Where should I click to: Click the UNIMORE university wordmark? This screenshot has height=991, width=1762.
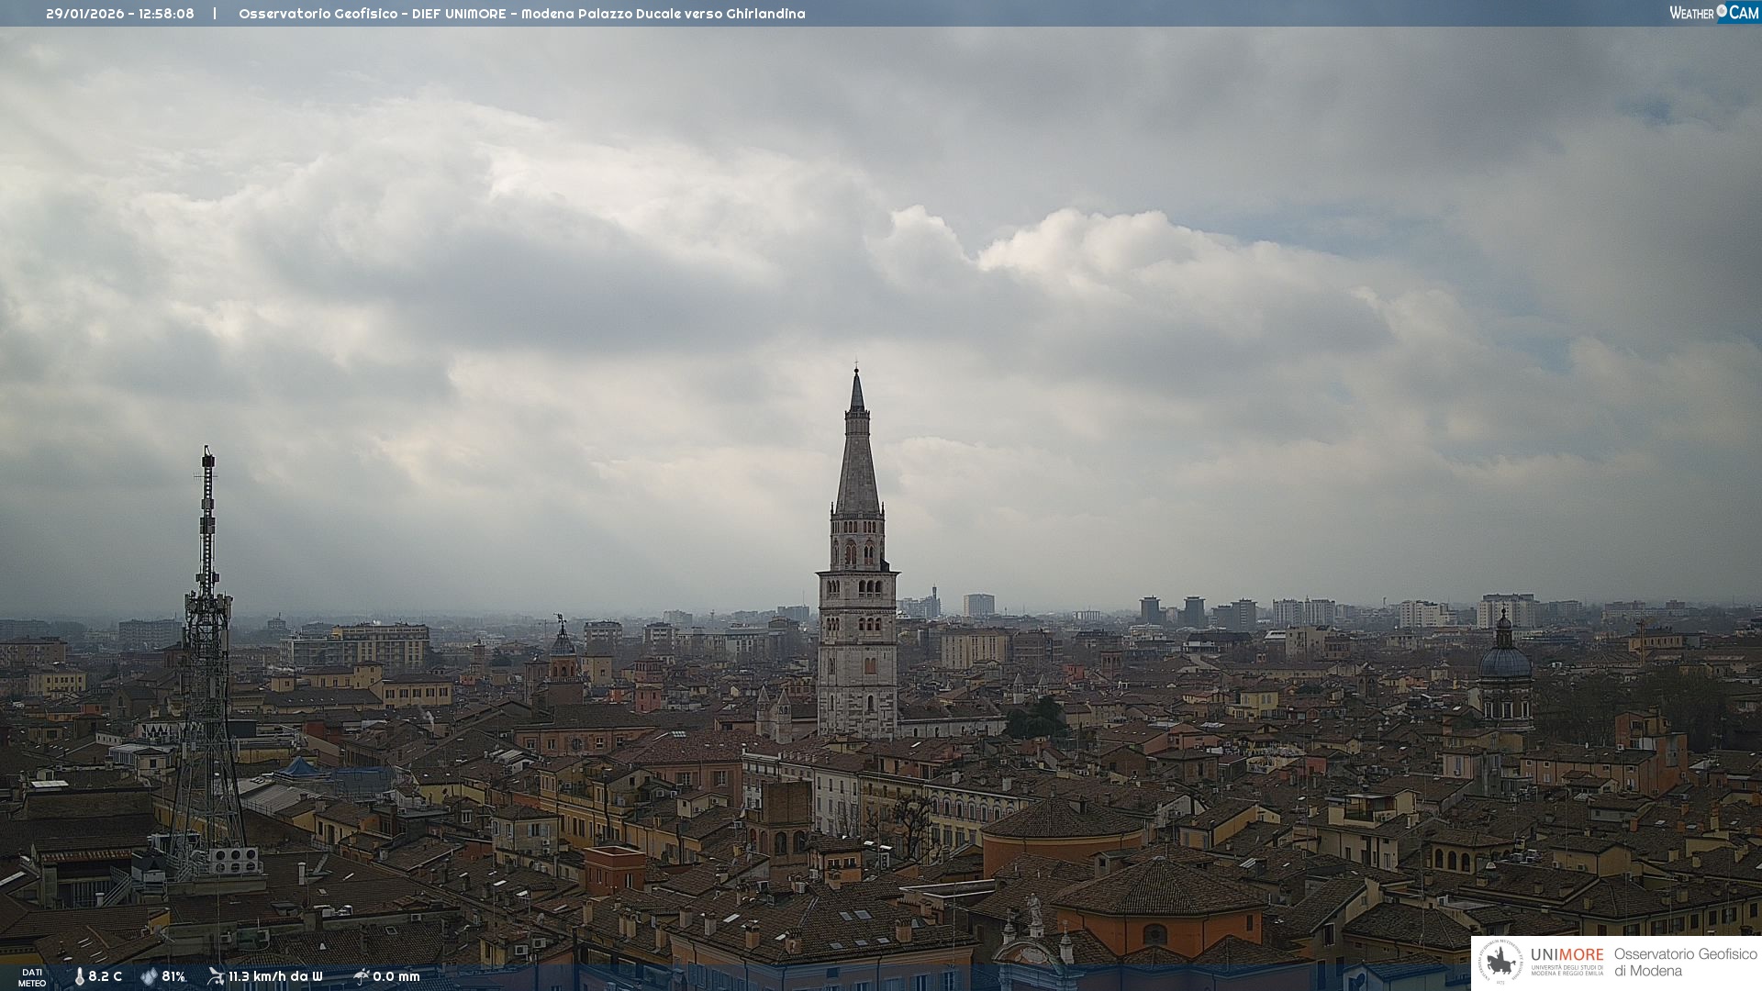(1567, 955)
